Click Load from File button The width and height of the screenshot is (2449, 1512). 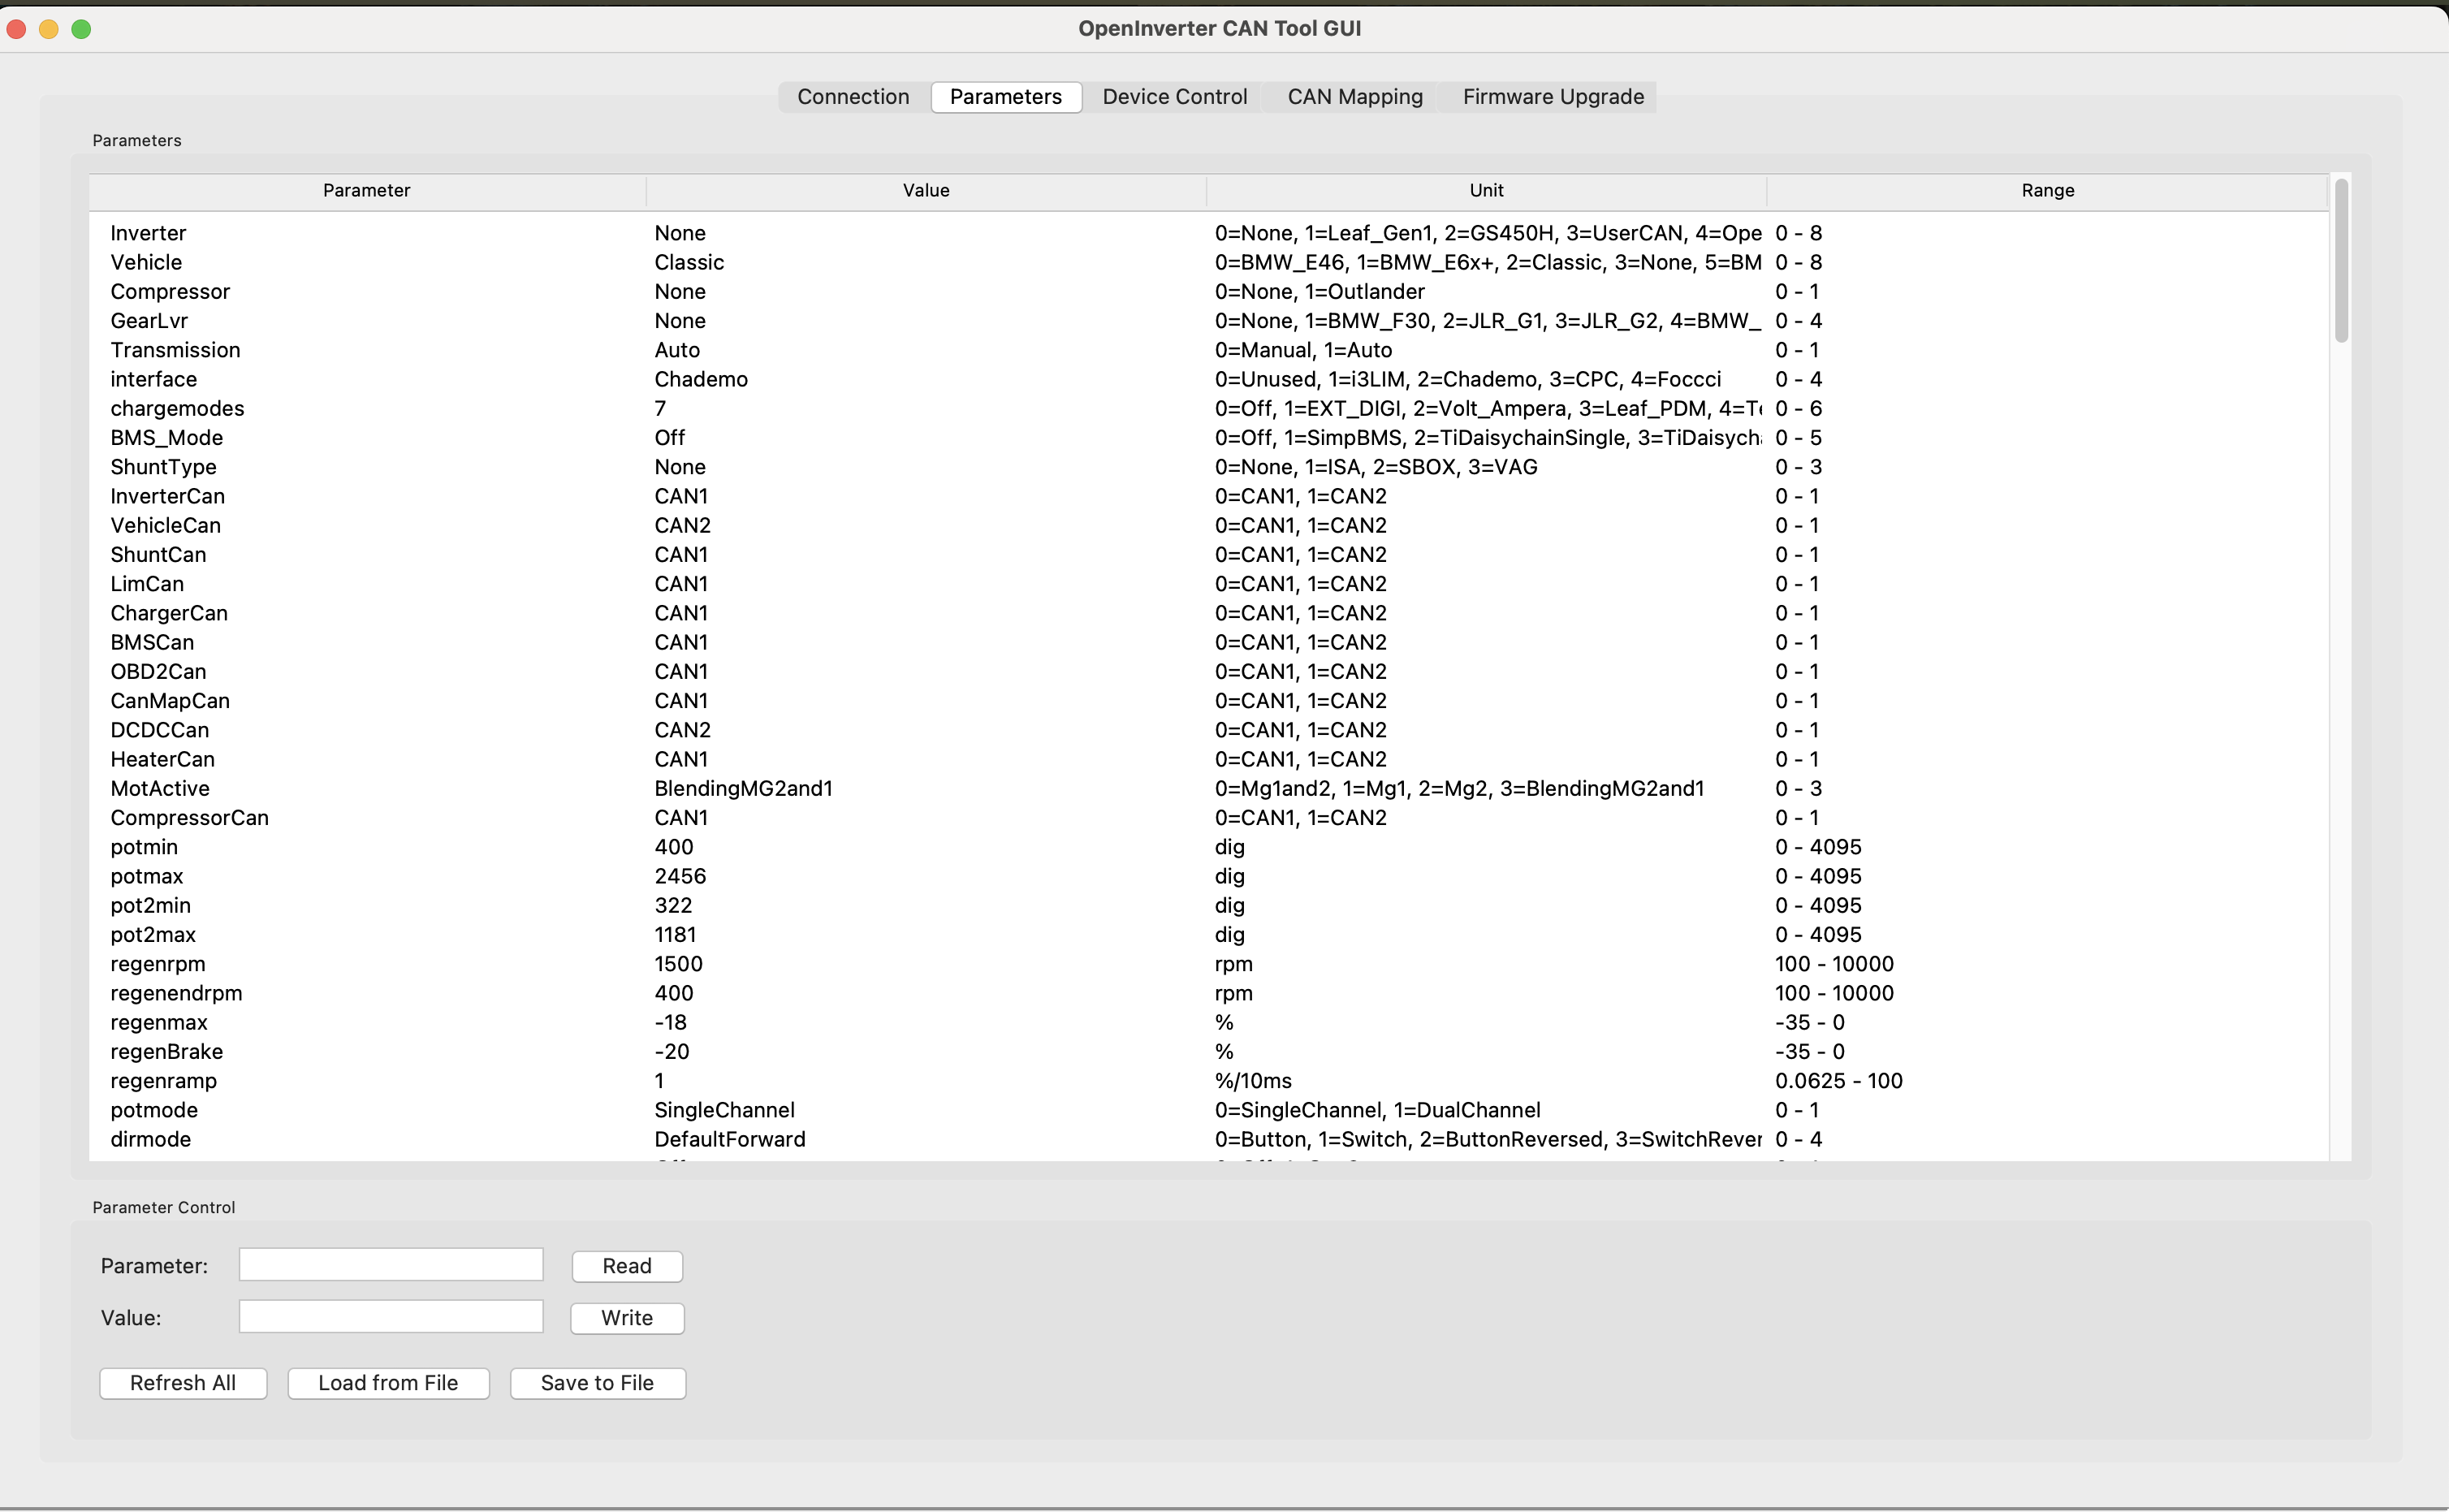(x=388, y=1383)
